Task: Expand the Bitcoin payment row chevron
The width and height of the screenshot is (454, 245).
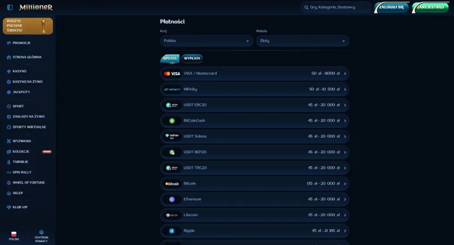Action: 345,183
